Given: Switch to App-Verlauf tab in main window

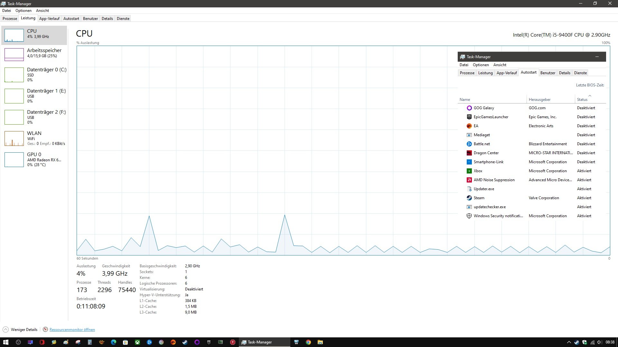Looking at the screenshot, I should (x=49, y=19).
